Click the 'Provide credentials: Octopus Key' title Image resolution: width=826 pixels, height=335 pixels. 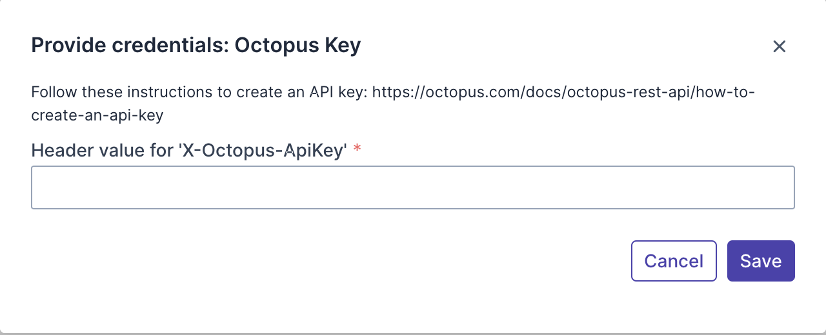coord(196,46)
